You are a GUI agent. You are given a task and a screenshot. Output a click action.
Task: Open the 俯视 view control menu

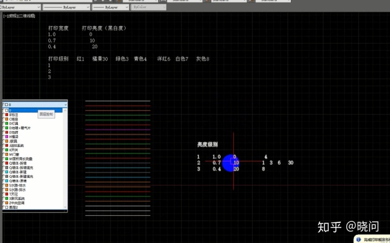(12, 16)
